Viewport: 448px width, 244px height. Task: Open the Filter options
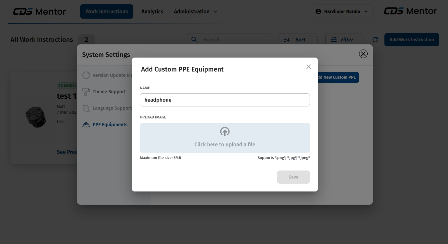[x=344, y=40]
